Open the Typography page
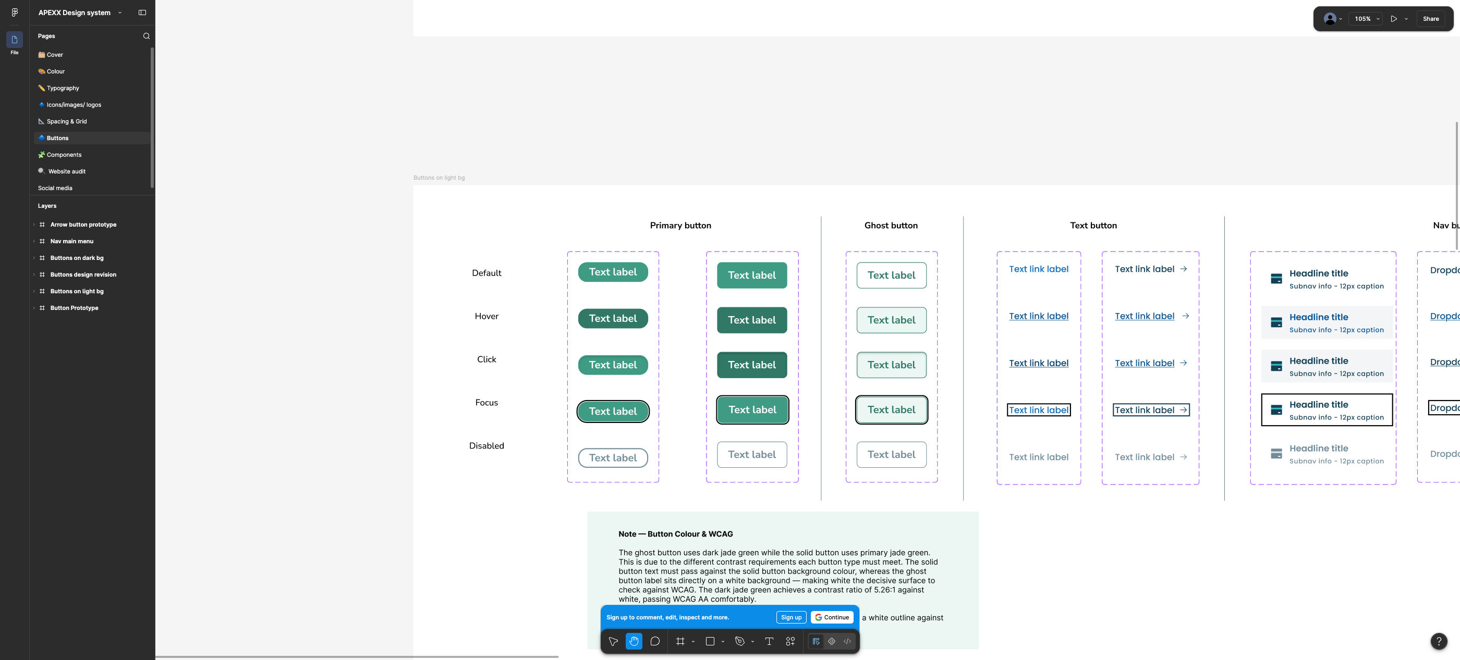The height and width of the screenshot is (660, 1460). coord(92,89)
